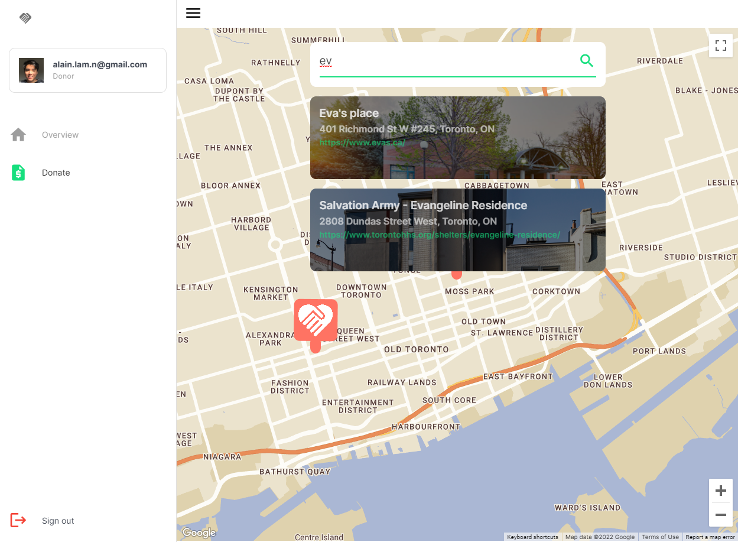This screenshot has height=542, width=738.
Task: Click the 401 Richmond St W address text
Action: tap(407, 129)
